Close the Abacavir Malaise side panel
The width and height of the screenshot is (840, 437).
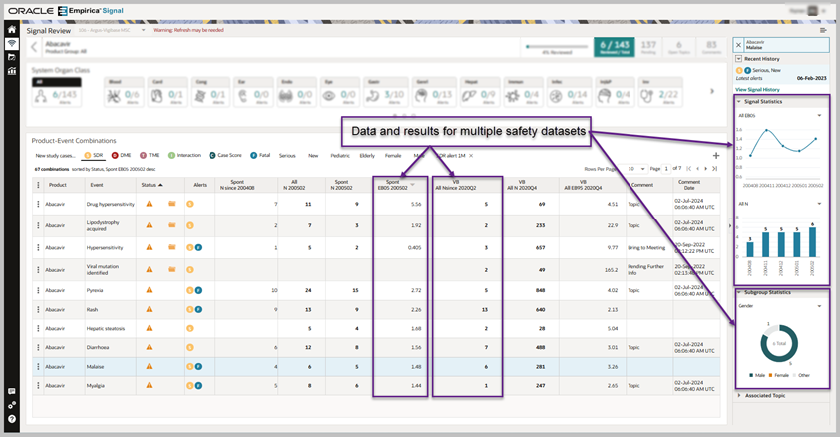tap(739, 45)
